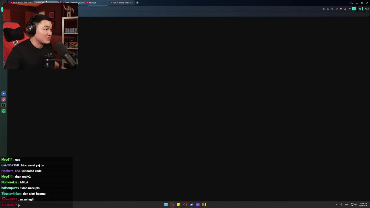Image resolution: width=370 pixels, height=208 pixels.
Task: Open the Windows Start menu
Action: click(x=166, y=205)
